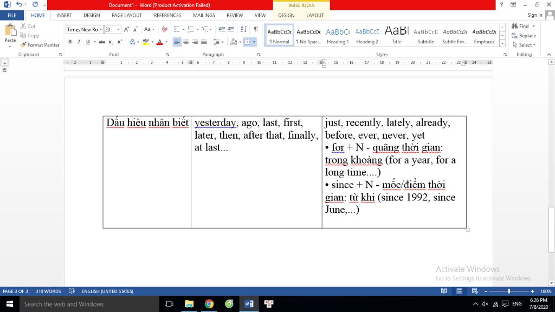The height and width of the screenshot is (312, 555).
Task: Switch to Read Mode view
Action: (x=444, y=291)
